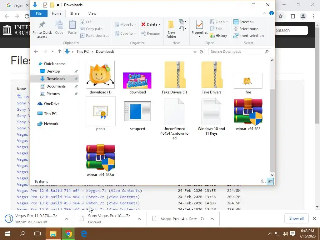The image size is (320, 240).
Task: Click Chrome icon on taskbar
Action: tap(68, 234)
